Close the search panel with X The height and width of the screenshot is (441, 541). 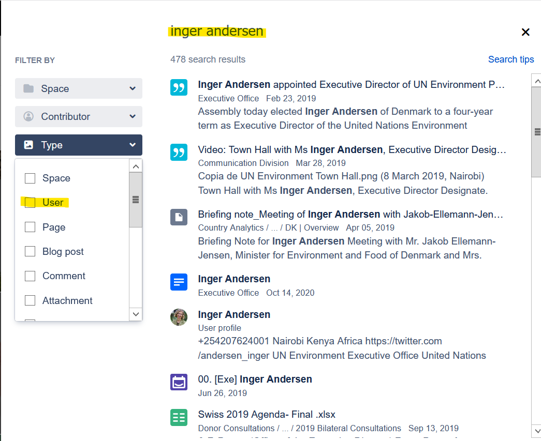pyautogui.click(x=525, y=32)
